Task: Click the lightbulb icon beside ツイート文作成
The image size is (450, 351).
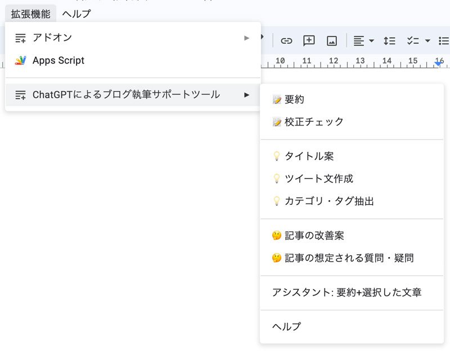Action: 276,178
